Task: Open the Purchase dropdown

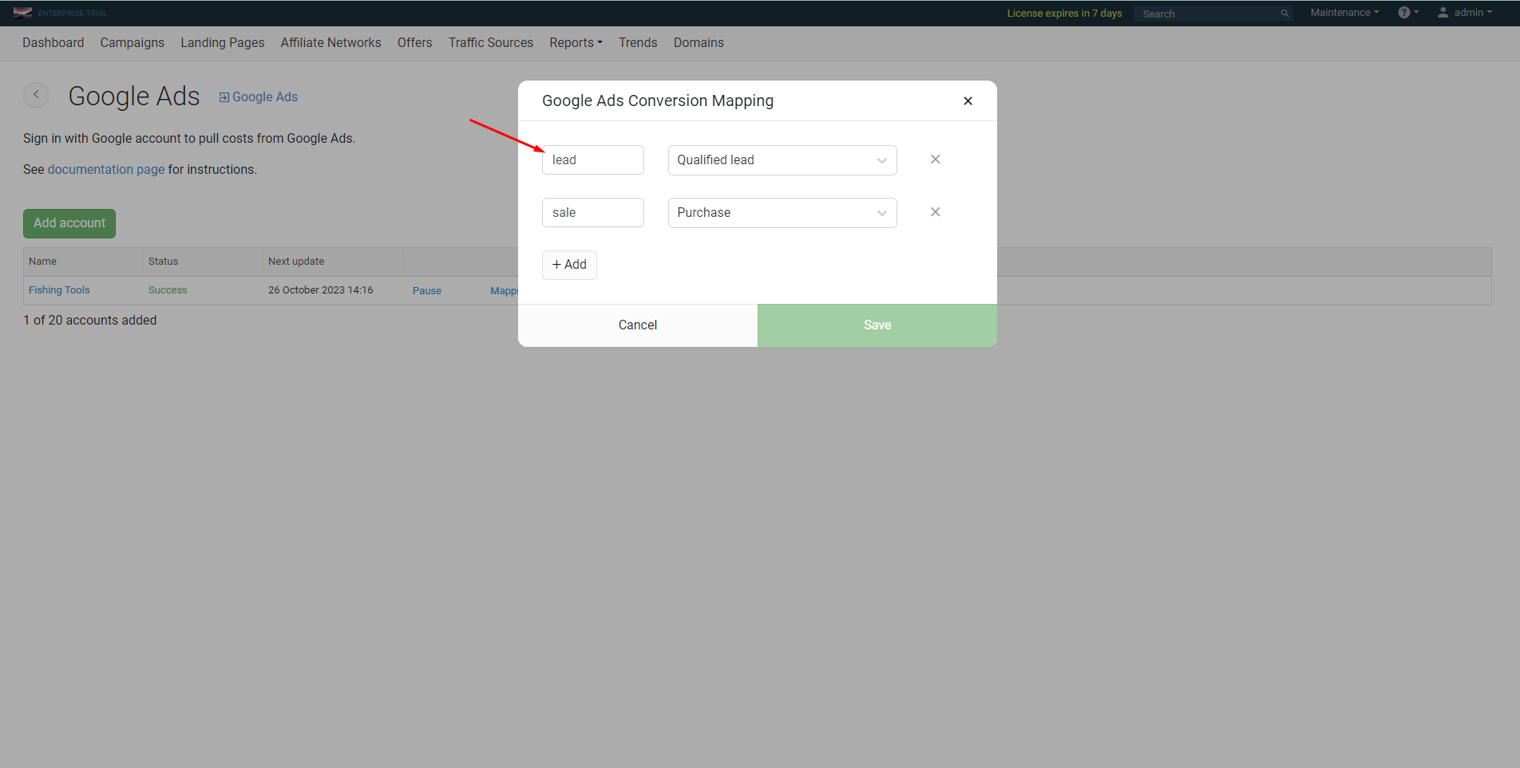Action: click(x=782, y=213)
